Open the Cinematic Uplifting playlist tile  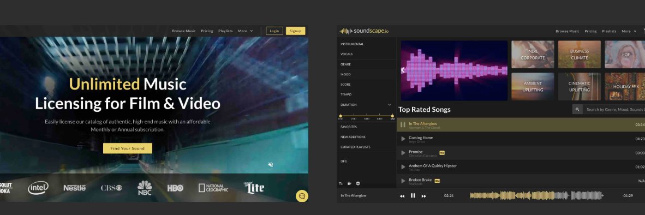[579, 87]
